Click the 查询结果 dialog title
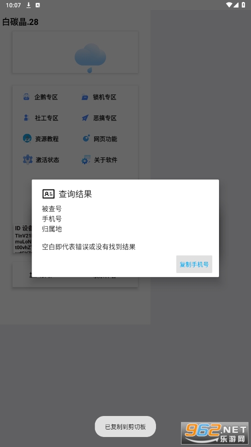 point(75,194)
